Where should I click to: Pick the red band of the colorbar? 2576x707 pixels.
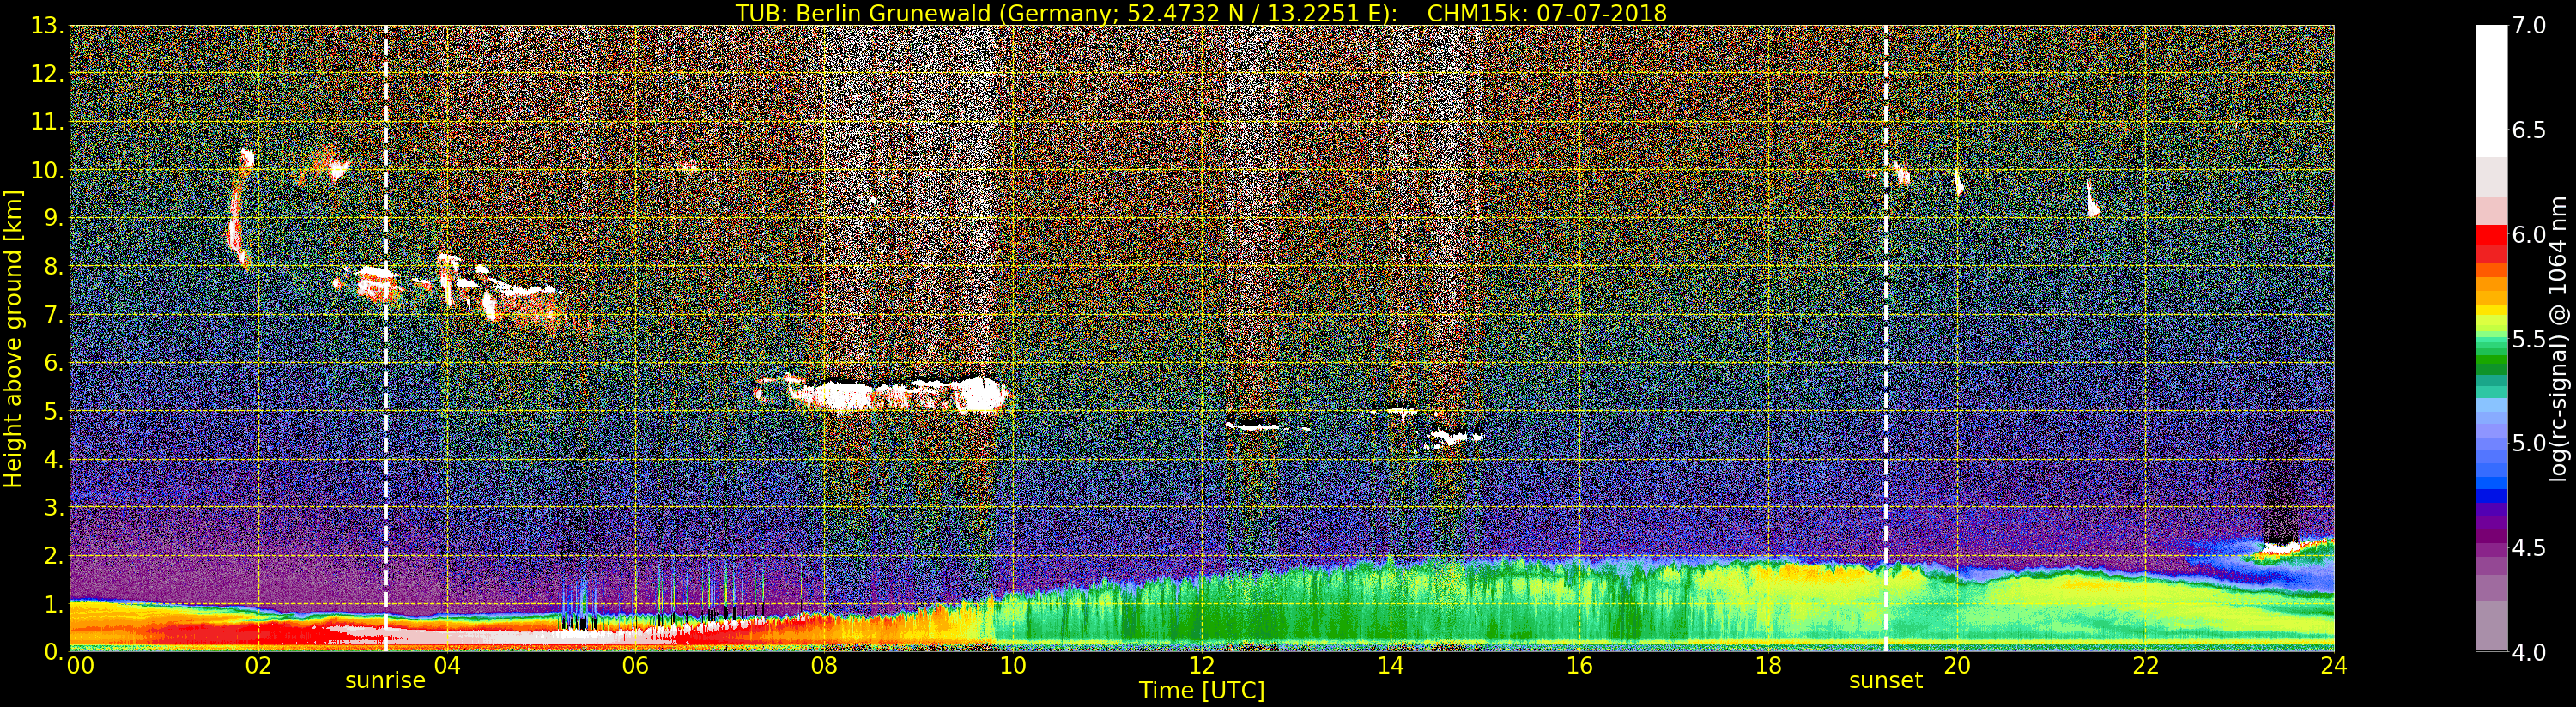2491,243
